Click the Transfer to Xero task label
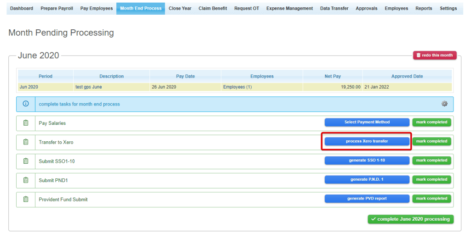This screenshot has width=471, height=239. point(56,142)
